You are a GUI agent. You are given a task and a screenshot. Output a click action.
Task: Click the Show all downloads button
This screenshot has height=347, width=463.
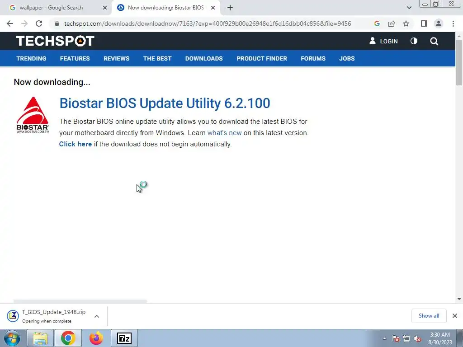pos(429,316)
